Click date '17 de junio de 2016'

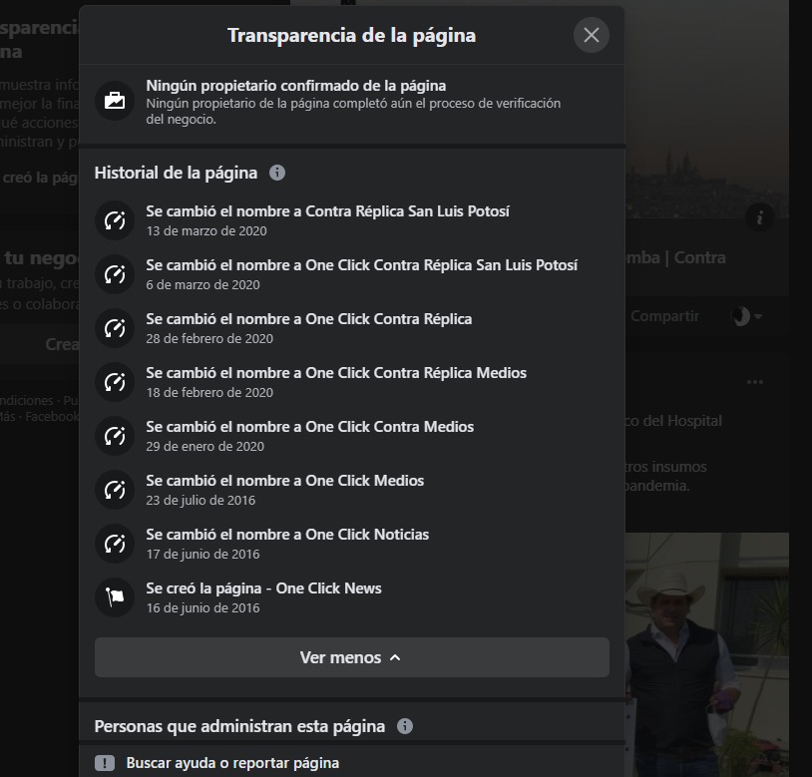pos(203,554)
